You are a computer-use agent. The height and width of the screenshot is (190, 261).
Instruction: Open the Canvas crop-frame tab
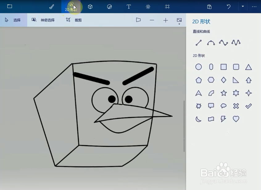pos(167,7)
